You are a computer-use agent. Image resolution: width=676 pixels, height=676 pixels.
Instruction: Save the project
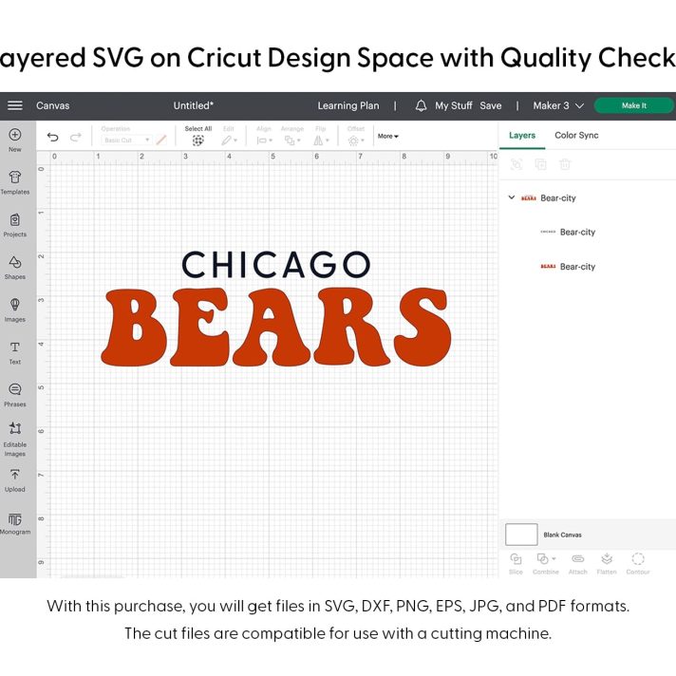pos(491,105)
